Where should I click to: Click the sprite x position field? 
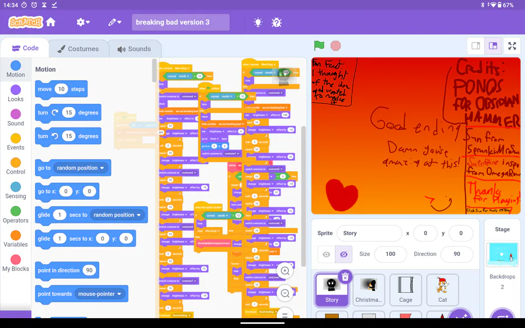(425, 233)
